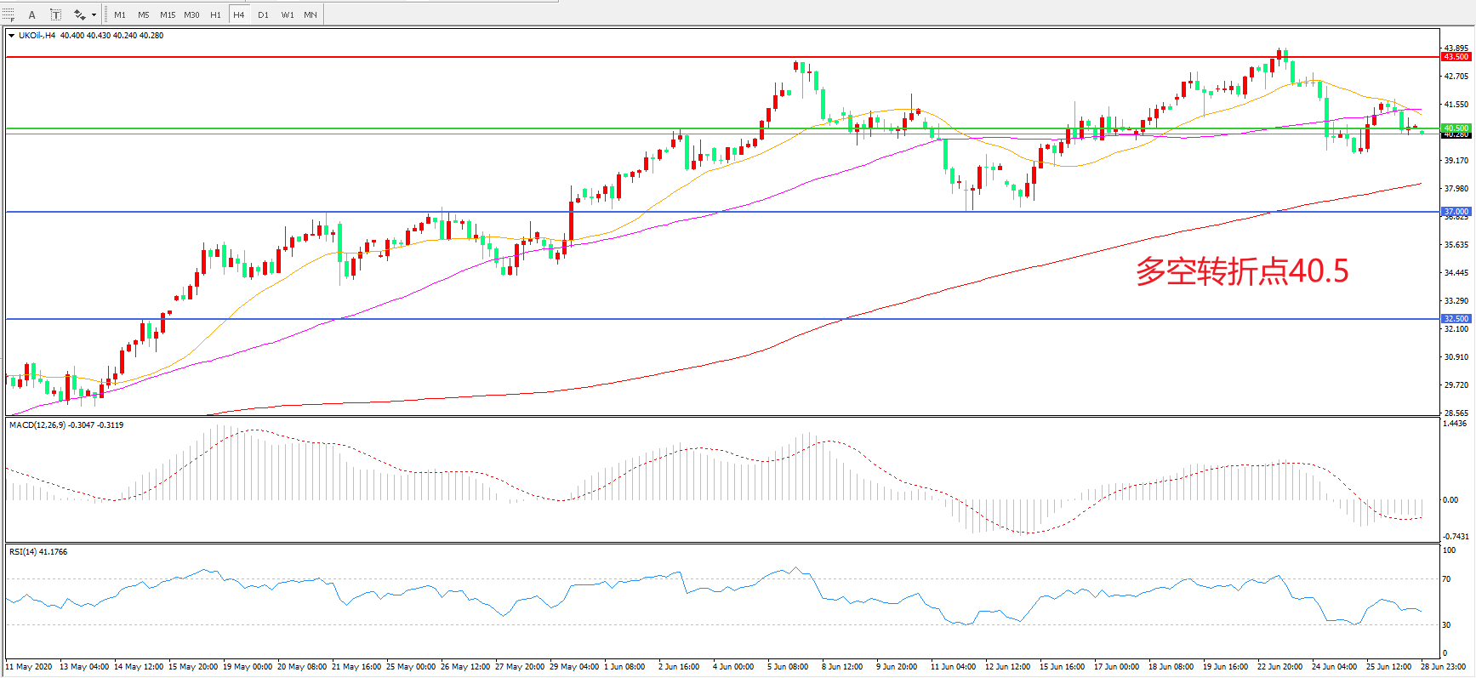This screenshot has width=1476, height=678.
Task: Select the Fibonacci retracement tool
Action: 9,14
